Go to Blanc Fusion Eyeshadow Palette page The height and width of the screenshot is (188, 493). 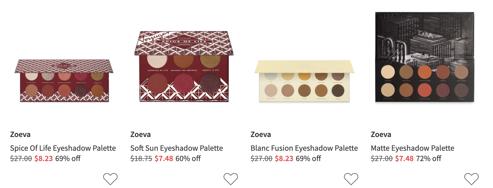304,148
